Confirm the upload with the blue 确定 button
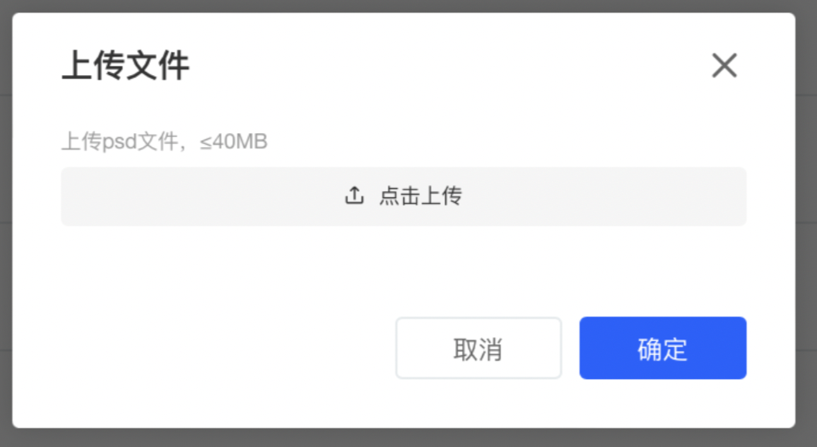Viewport: 817px width, 447px height. point(663,348)
